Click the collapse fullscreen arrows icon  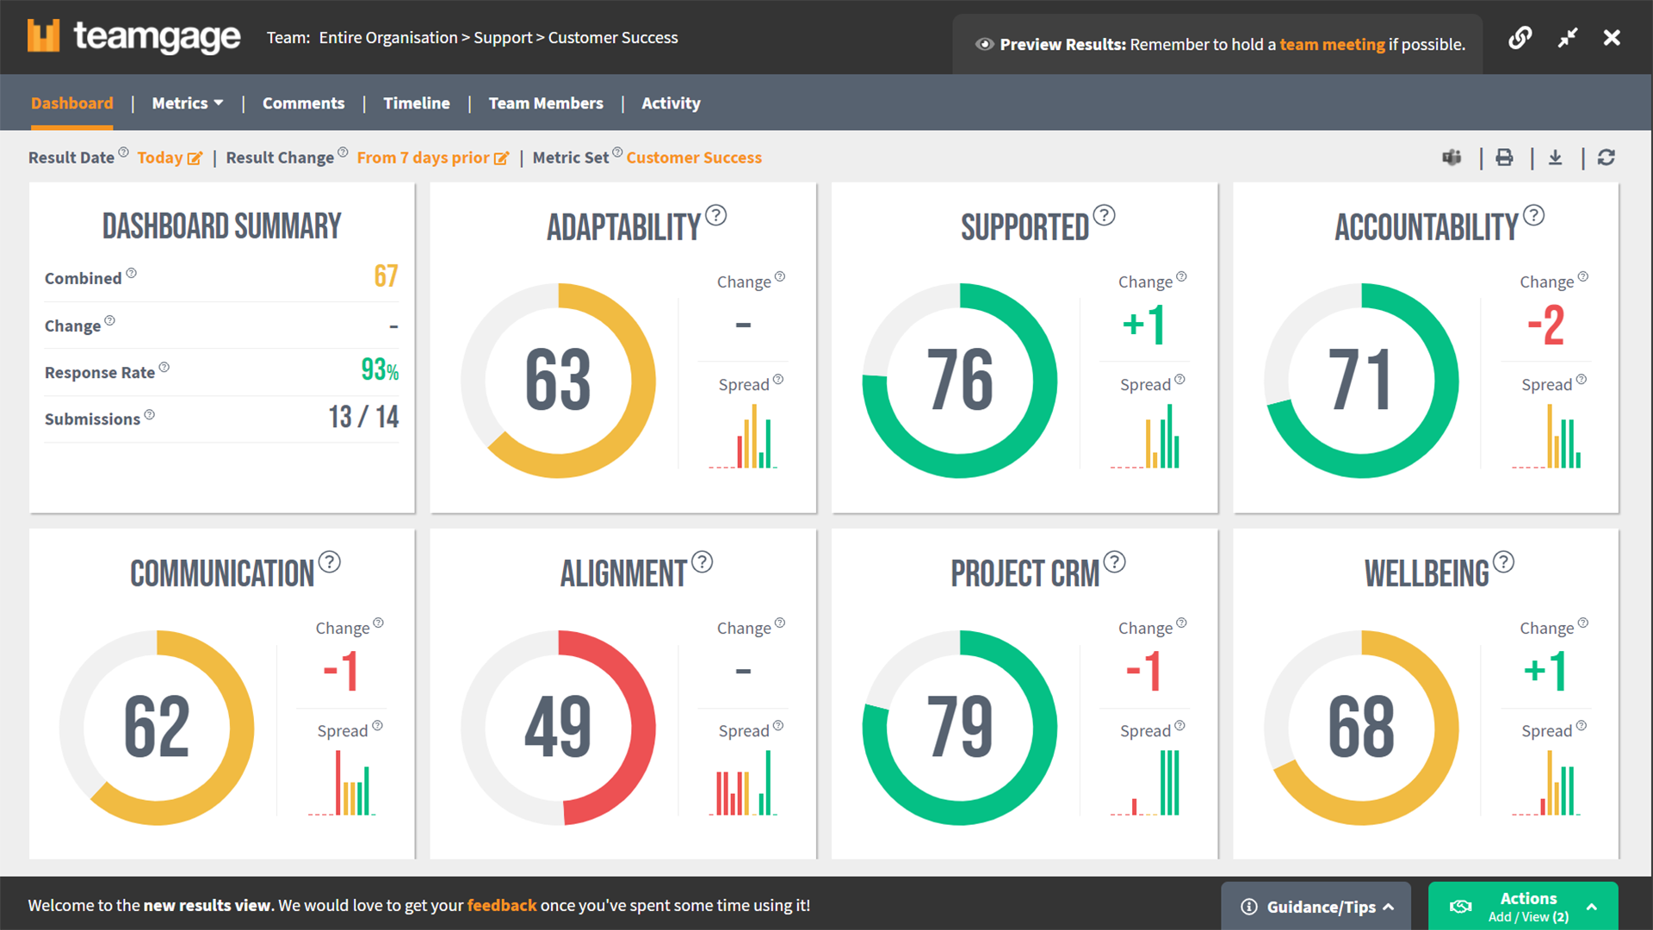1567,38
